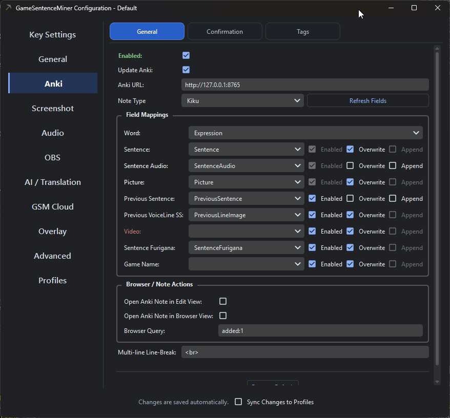Enable Open Anki Note in Edit View

point(223,301)
